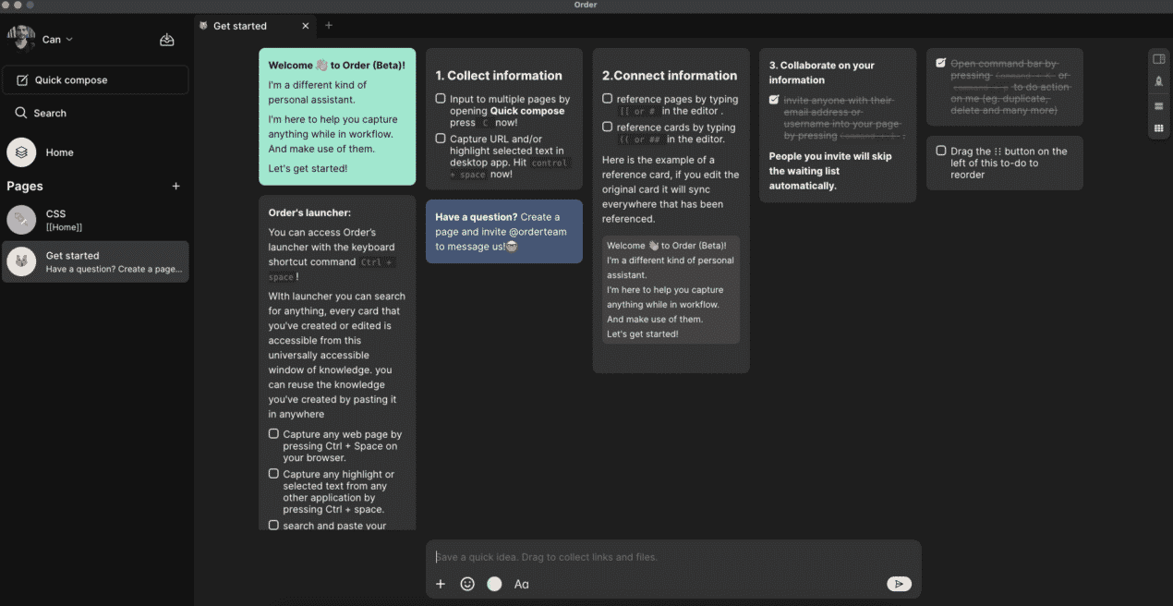Uncheck 'Open command bar' to-do
Screen dimensions: 1173x606
pyautogui.click(x=940, y=63)
